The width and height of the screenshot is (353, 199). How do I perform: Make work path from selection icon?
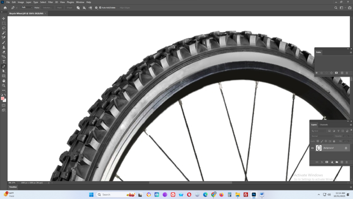click(x=331, y=73)
